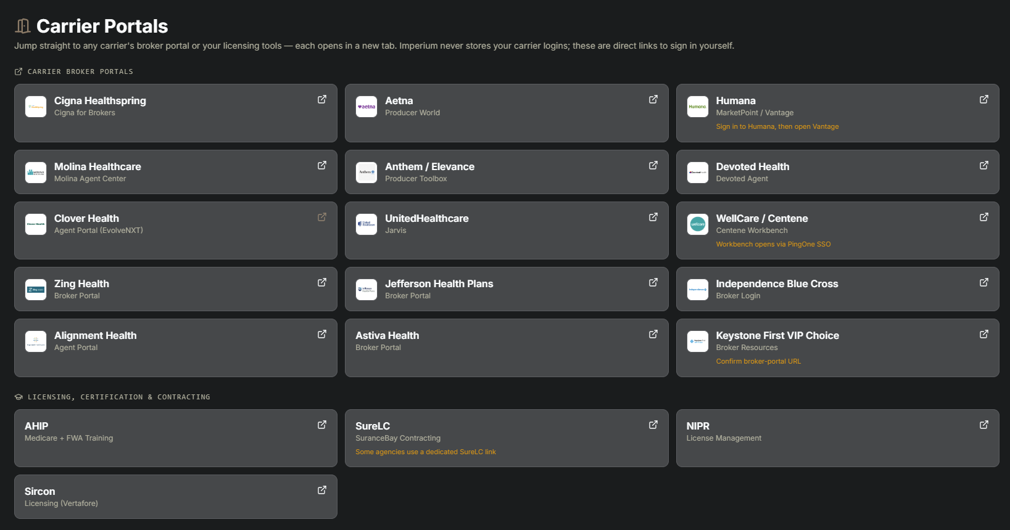Screen dimensions: 1010x530
Task: Open the Sircon title link
Action: tap(40, 491)
